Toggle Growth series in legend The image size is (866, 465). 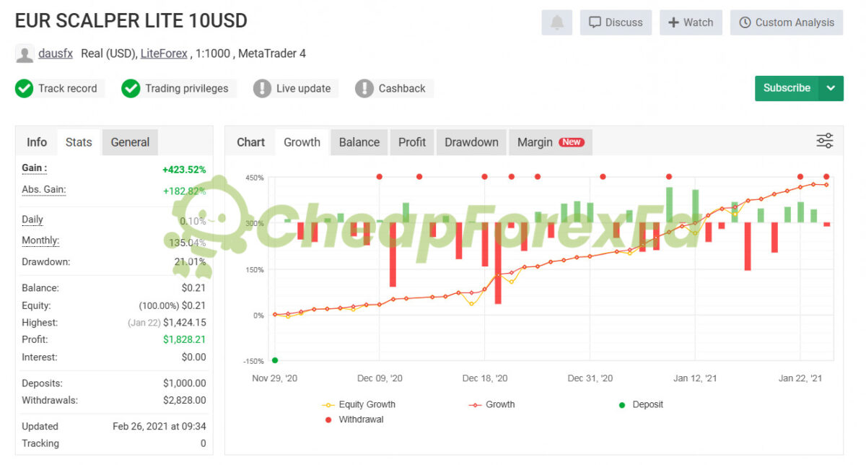click(x=492, y=404)
